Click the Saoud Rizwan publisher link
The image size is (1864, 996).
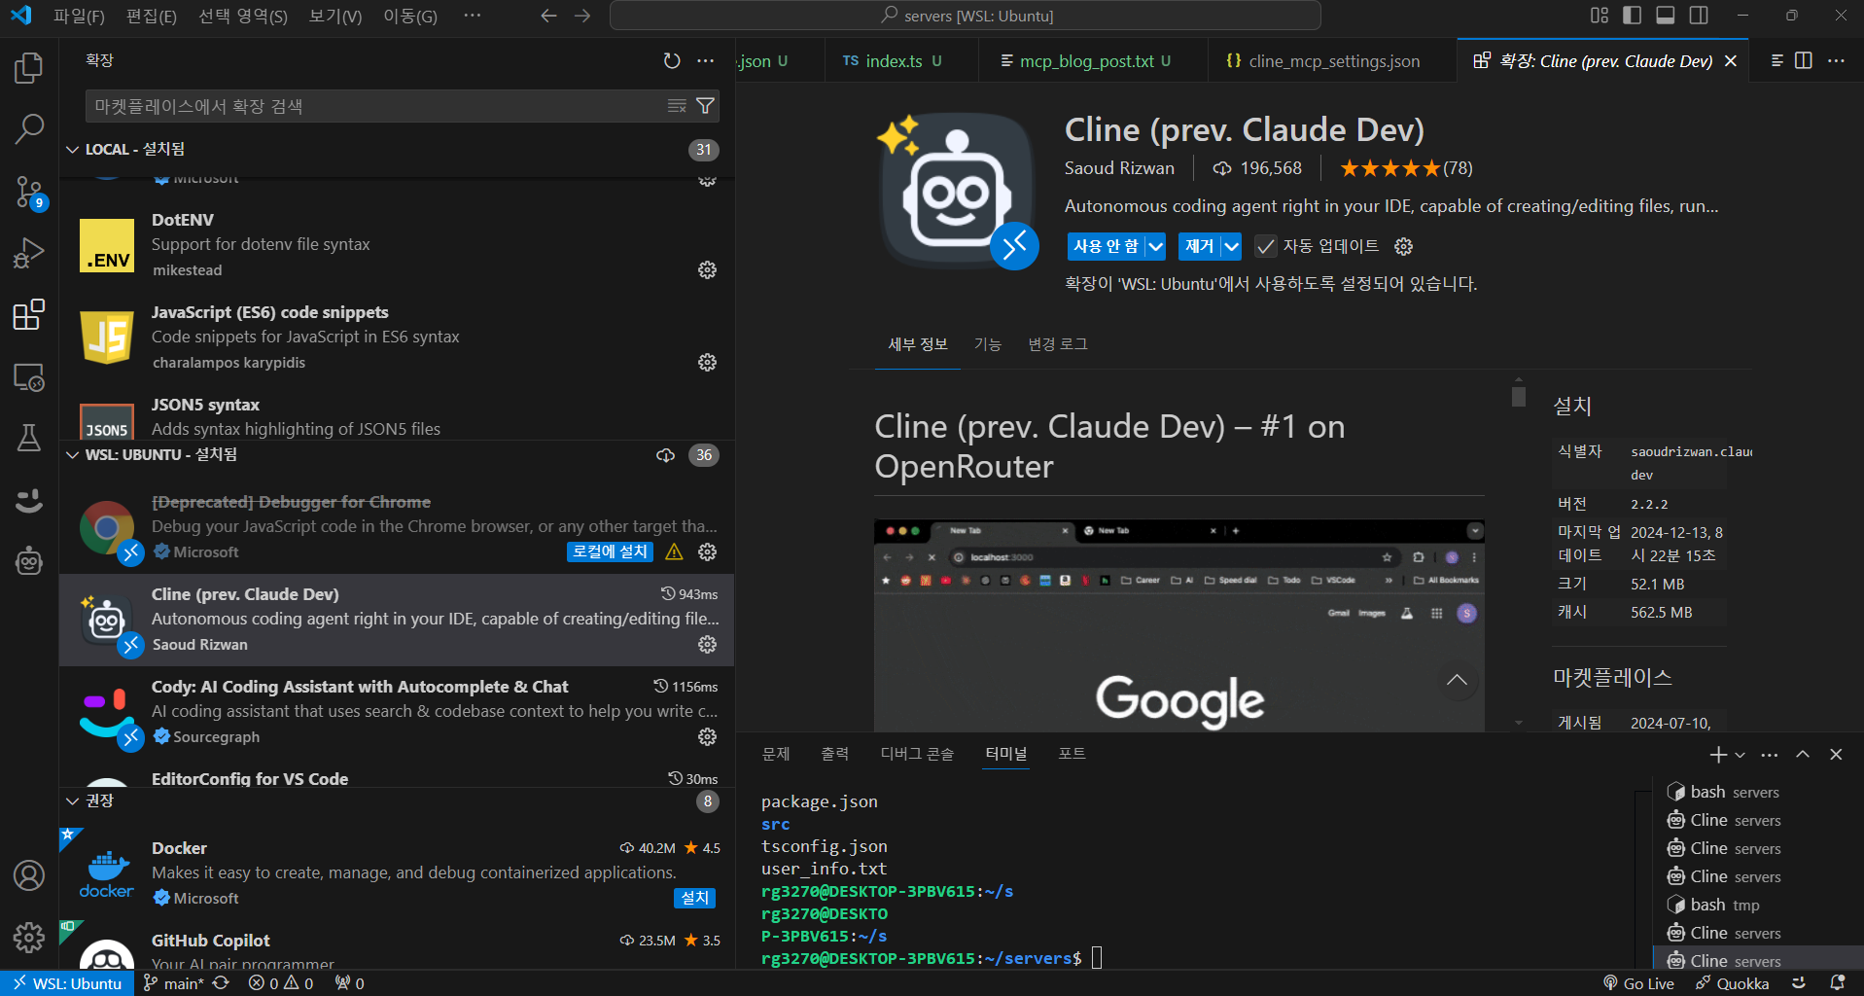[1119, 168]
